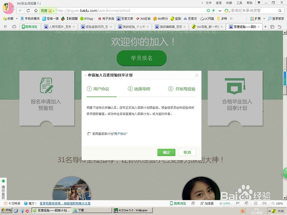Click the restore closed tab undo icon
287x215 pixels.
pos(280,27)
